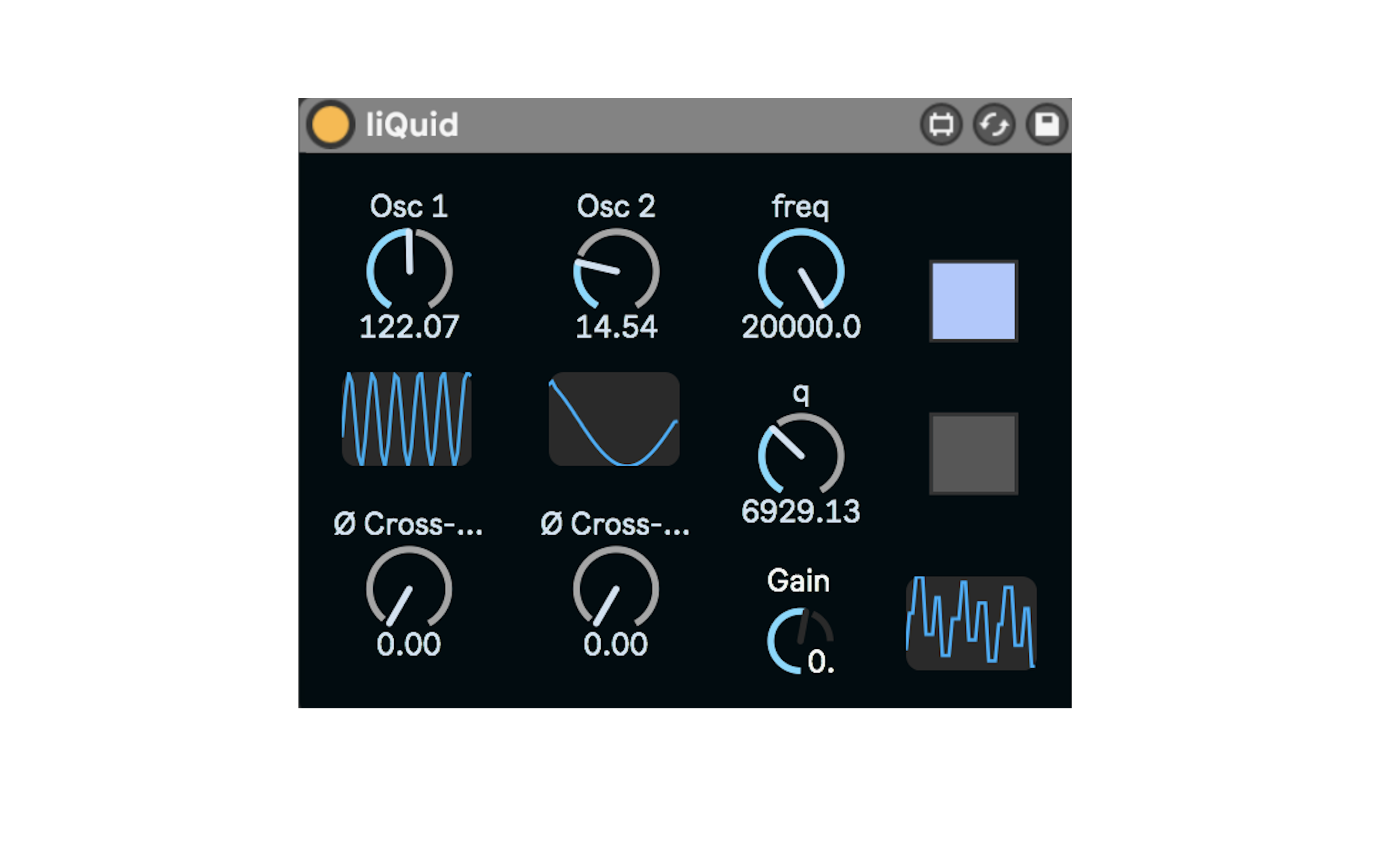
Task: Click the Osc 1 waveform display
Action: pos(406,419)
